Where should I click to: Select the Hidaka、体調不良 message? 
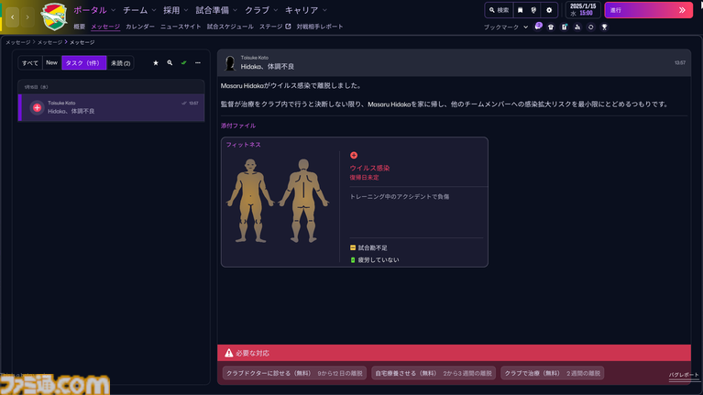[111, 107]
